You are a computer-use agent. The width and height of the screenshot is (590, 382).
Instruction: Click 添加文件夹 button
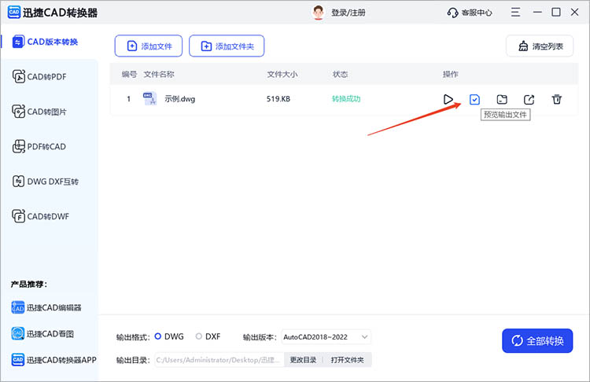click(x=227, y=46)
